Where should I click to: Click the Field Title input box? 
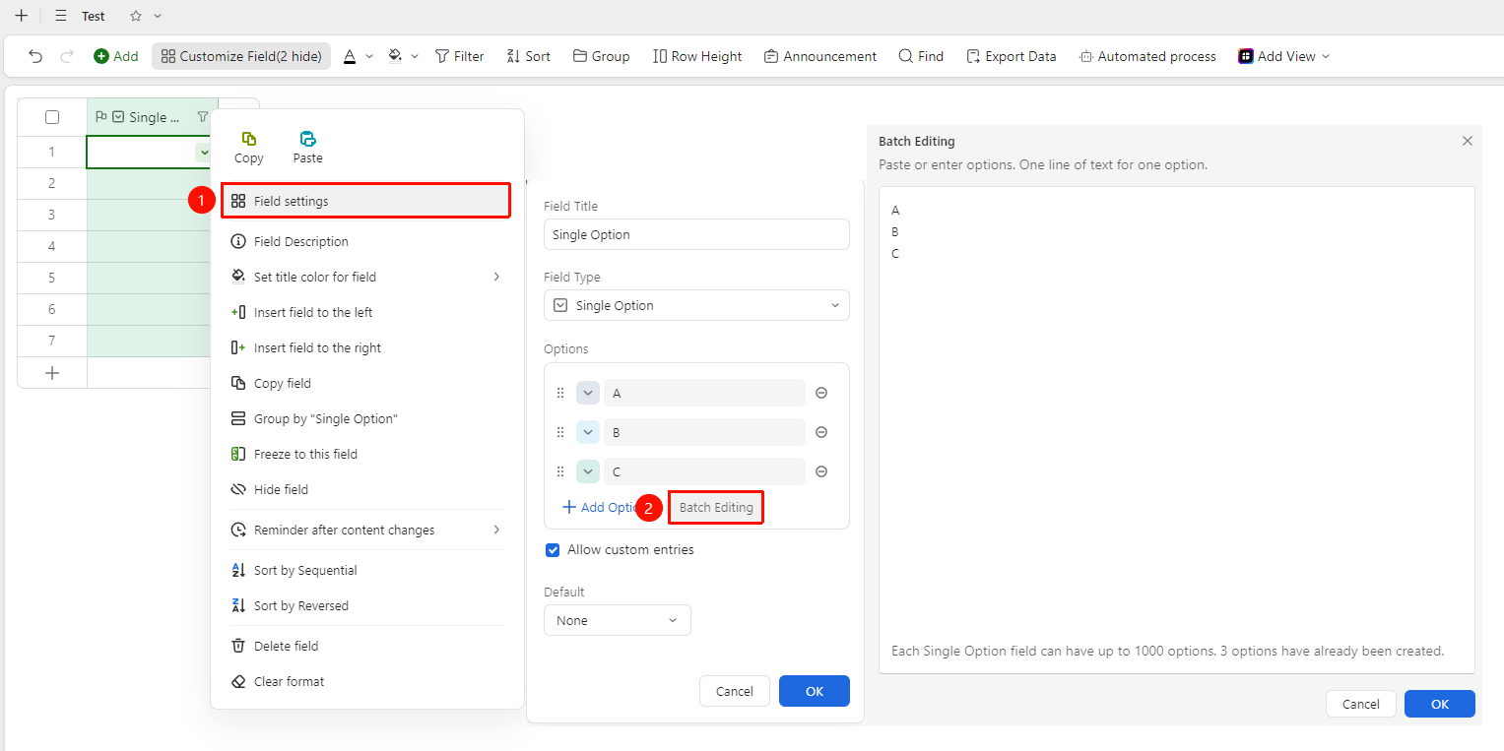click(x=696, y=234)
